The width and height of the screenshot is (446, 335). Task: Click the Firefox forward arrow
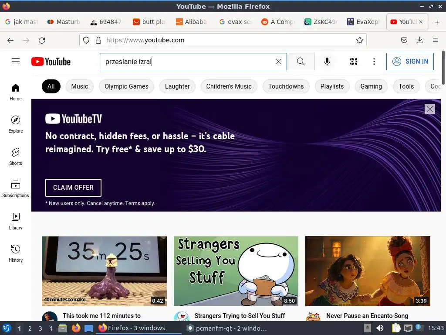pos(26,40)
